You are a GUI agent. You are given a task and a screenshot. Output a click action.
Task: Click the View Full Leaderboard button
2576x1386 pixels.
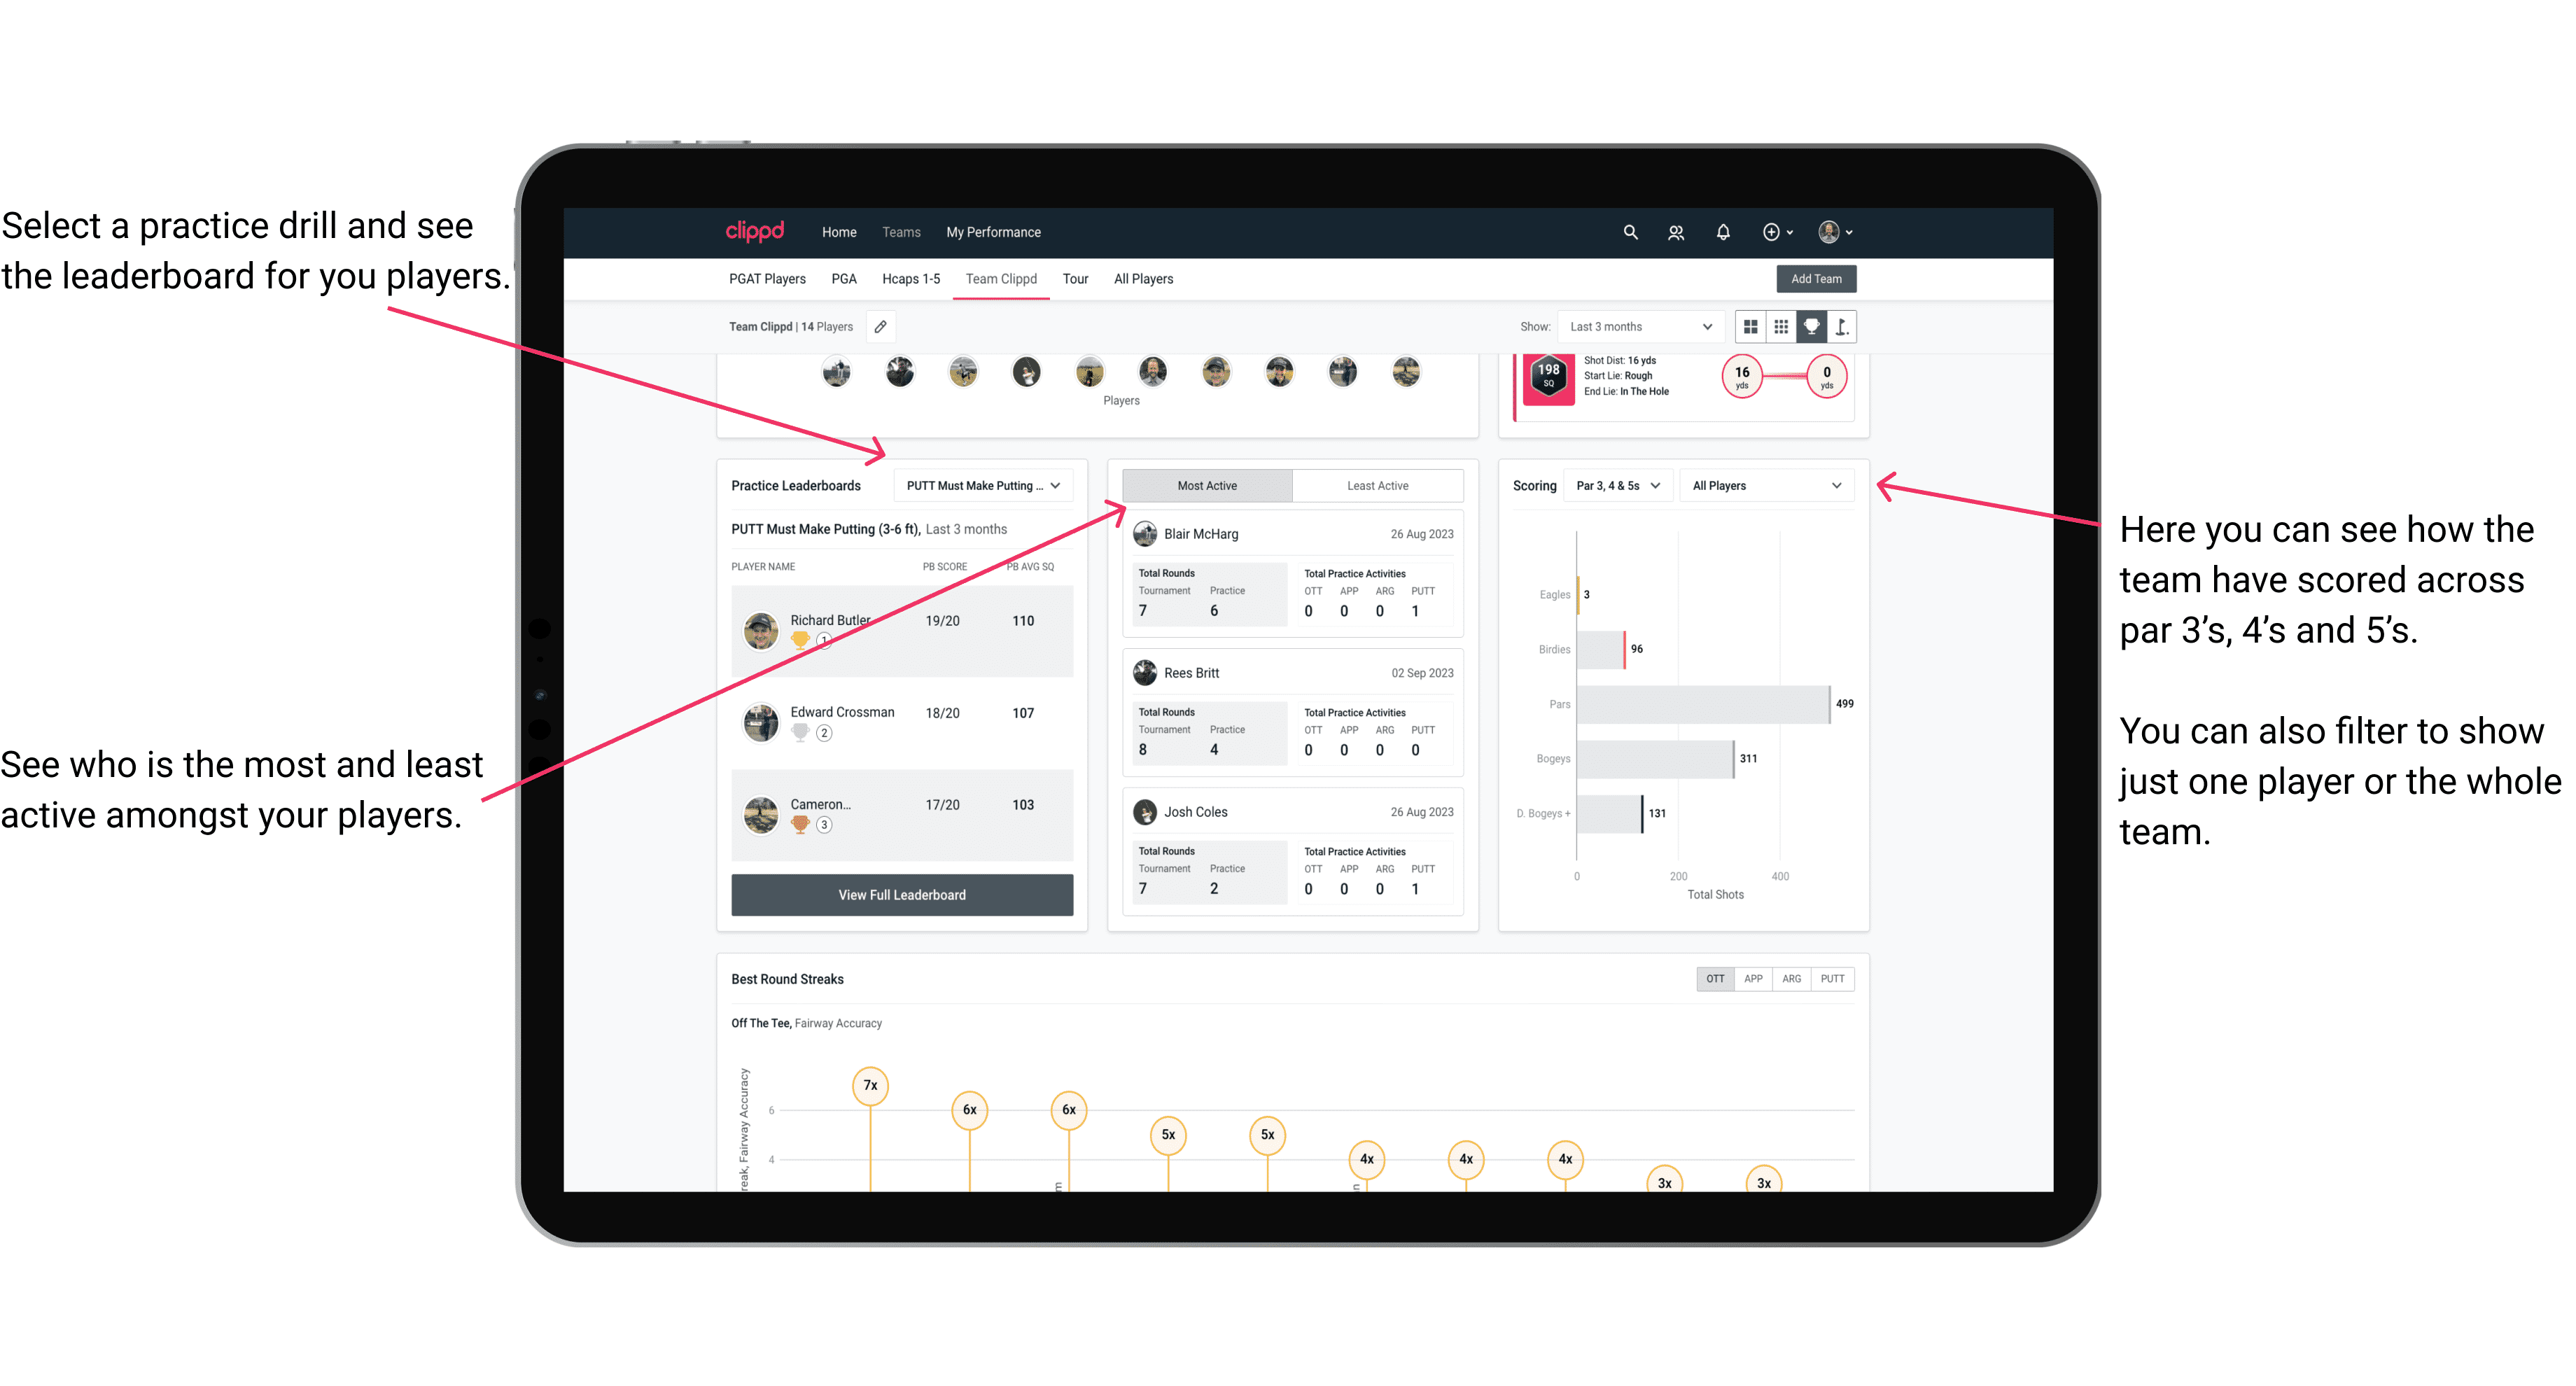pyautogui.click(x=901, y=896)
